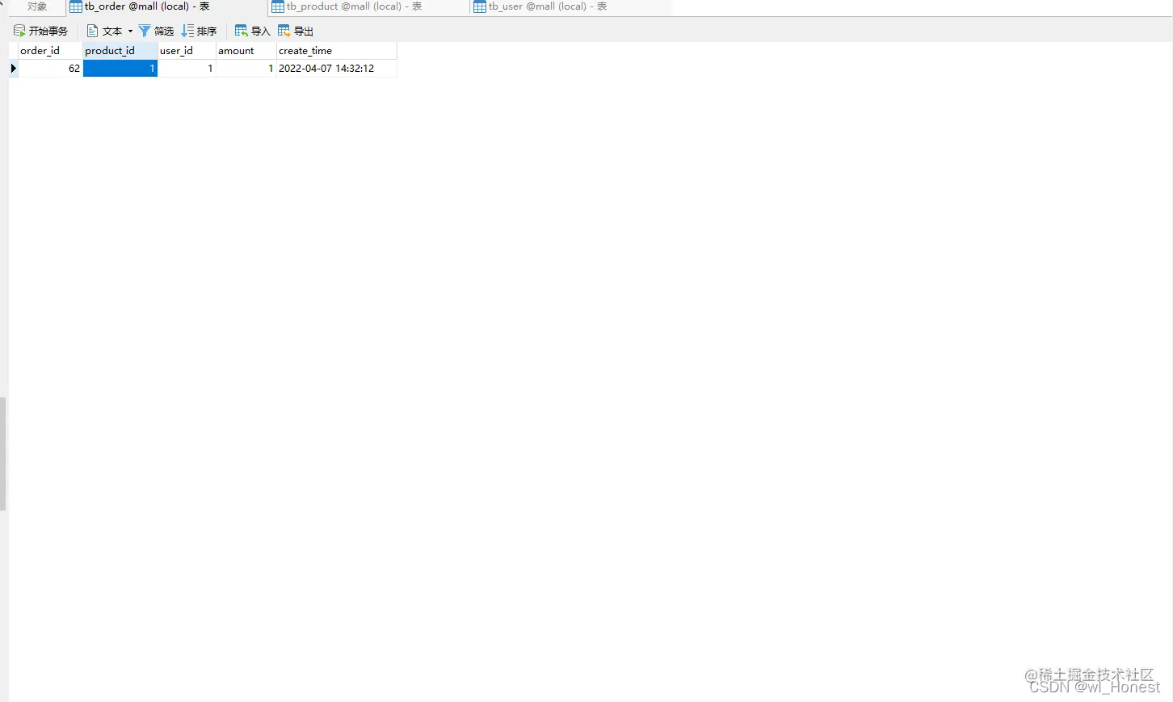Viewport: 1173px width, 702px height.
Task: Click the amount column header
Action: pos(246,50)
